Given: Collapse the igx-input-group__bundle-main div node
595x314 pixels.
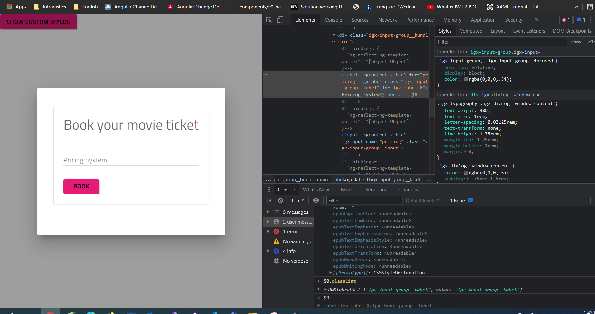Looking at the screenshot, I should pyautogui.click(x=334, y=35).
